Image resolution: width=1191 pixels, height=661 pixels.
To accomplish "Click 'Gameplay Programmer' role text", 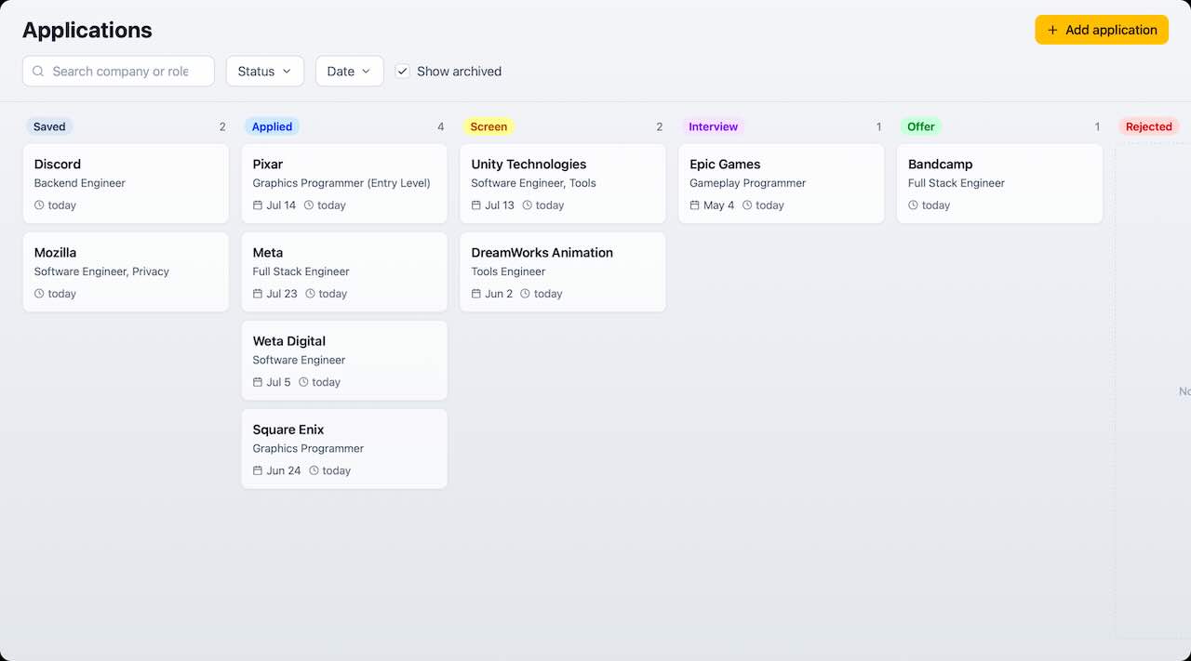I will coord(748,183).
